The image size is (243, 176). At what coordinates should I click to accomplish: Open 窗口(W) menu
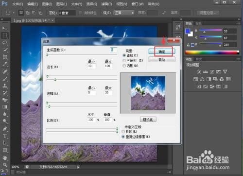138,4
